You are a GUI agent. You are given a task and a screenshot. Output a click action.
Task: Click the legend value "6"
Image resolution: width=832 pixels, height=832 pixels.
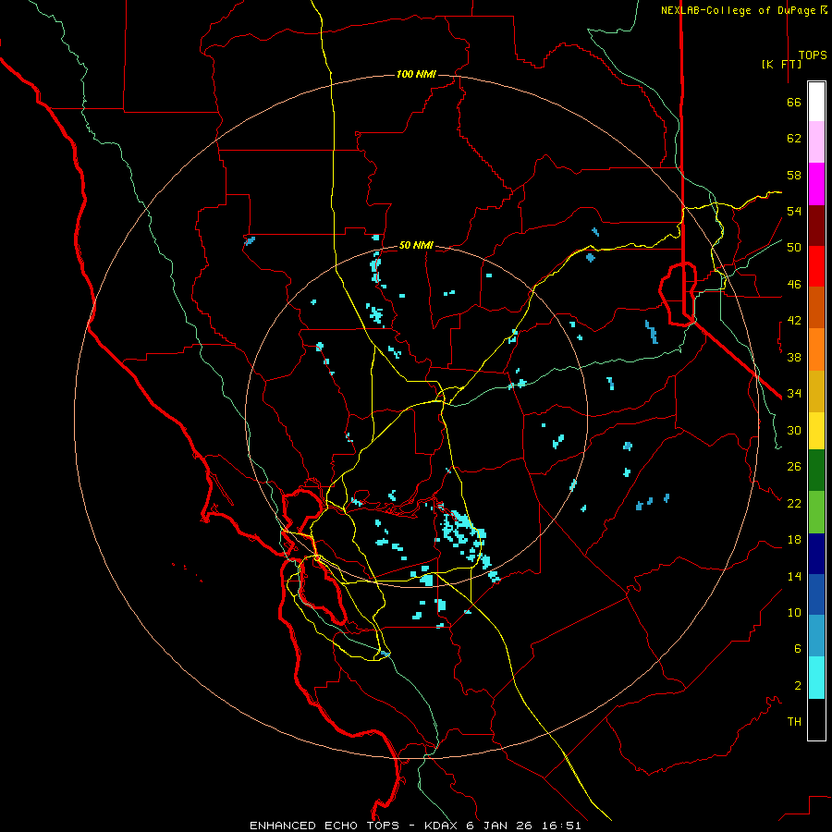point(797,649)
